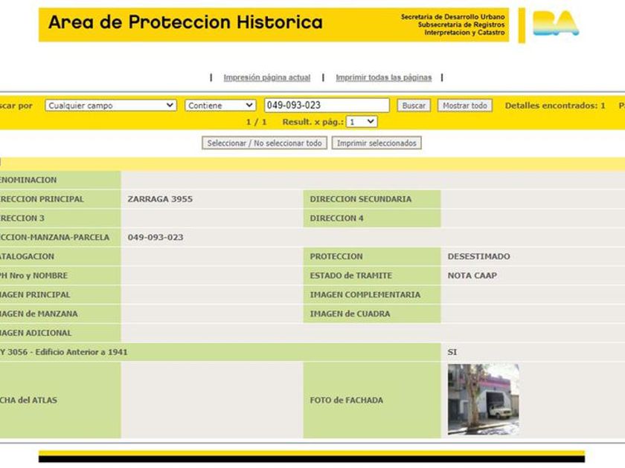
Task: Expand the 'Contiene' condition dropdown
Action: [x=219, y=105]
